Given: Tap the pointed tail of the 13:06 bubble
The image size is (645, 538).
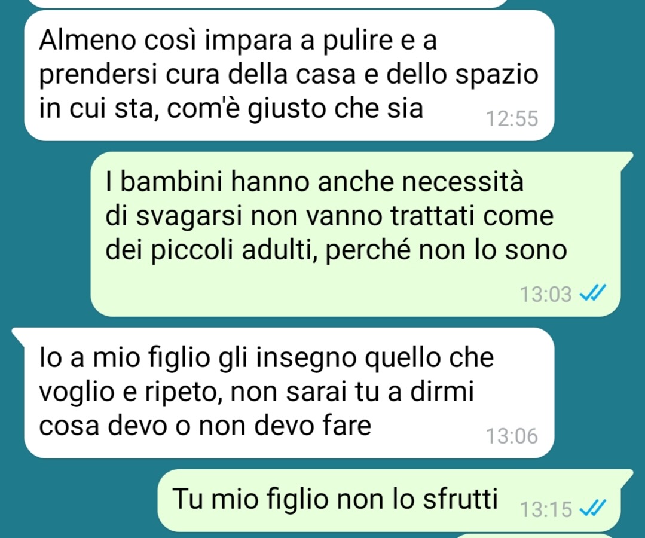Looking at the screenshot, I should [x=19, y=333].
